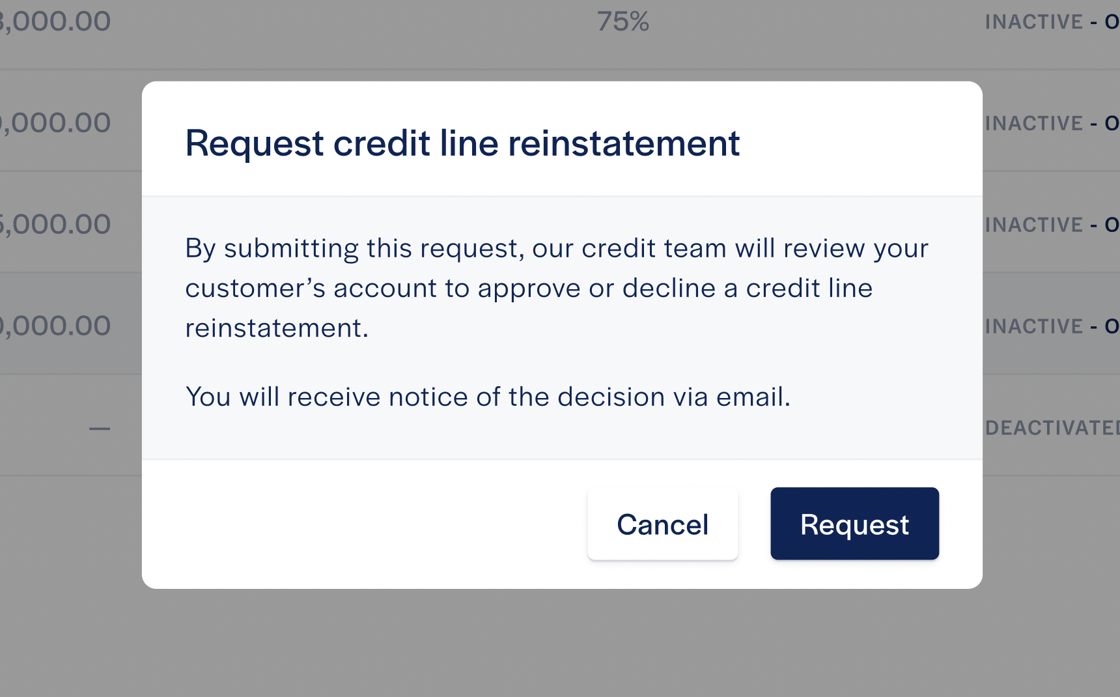Click the 'Request credit line reinstatement' dialog title

[462, 143]
